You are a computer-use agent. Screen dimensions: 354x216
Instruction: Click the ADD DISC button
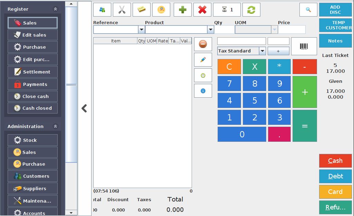point(335,10)
